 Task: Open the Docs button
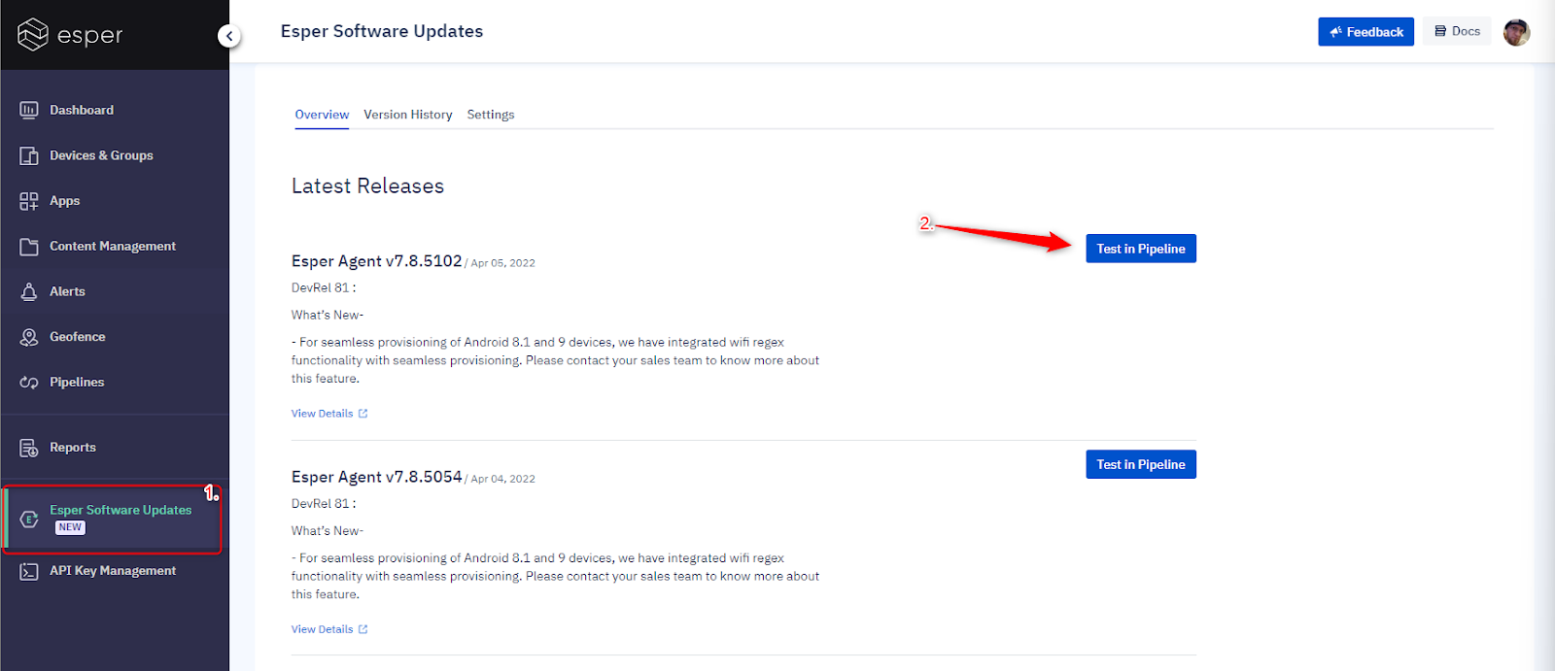(x=1457, y=31)
